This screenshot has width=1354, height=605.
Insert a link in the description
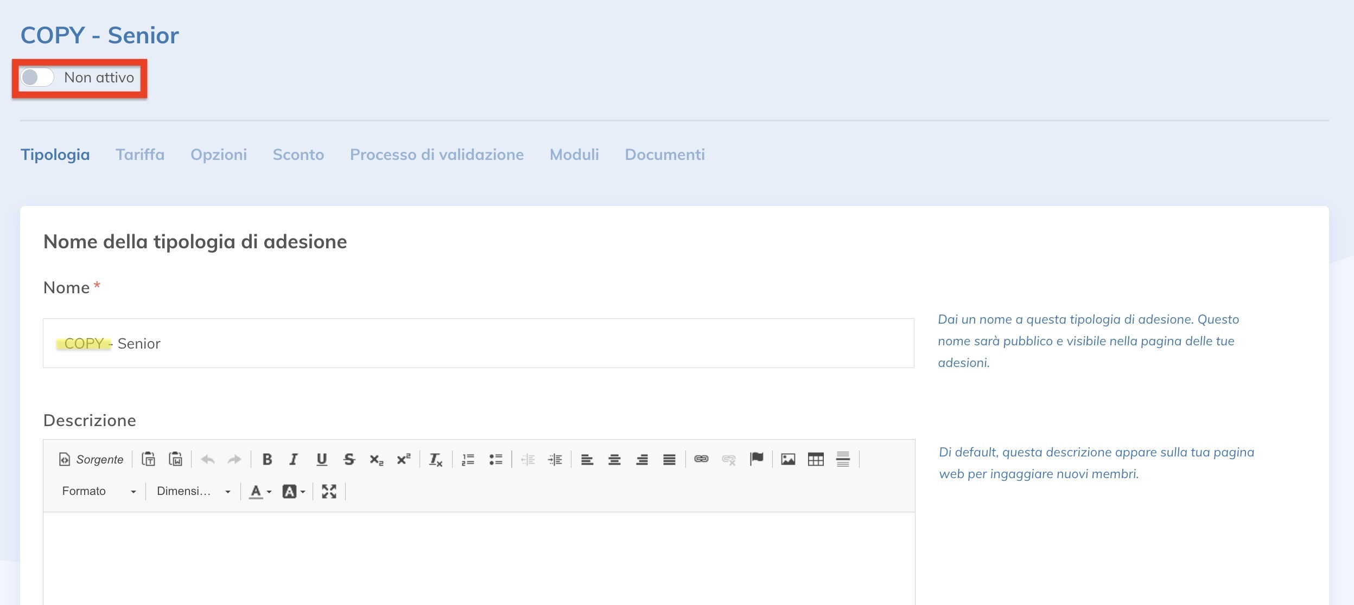(x=702, y=459)
